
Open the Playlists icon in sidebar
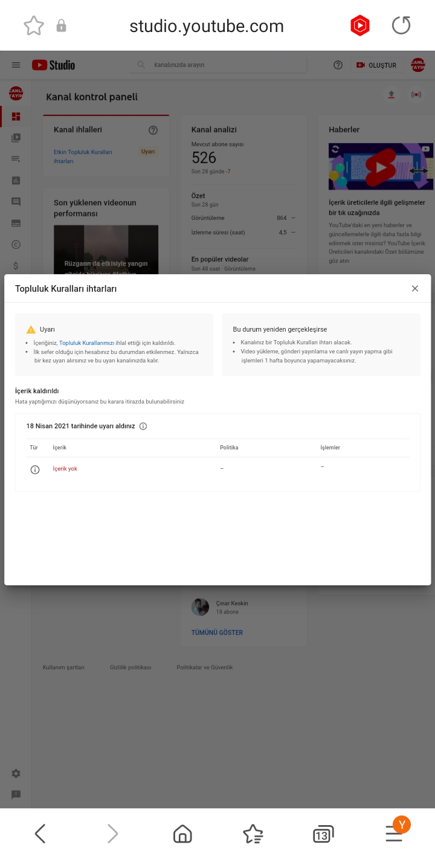16,159
